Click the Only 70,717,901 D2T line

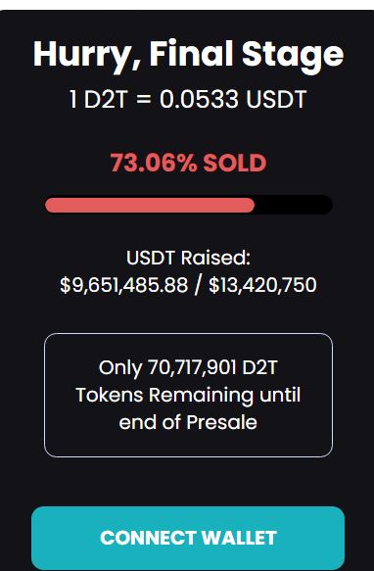[188, 367]
